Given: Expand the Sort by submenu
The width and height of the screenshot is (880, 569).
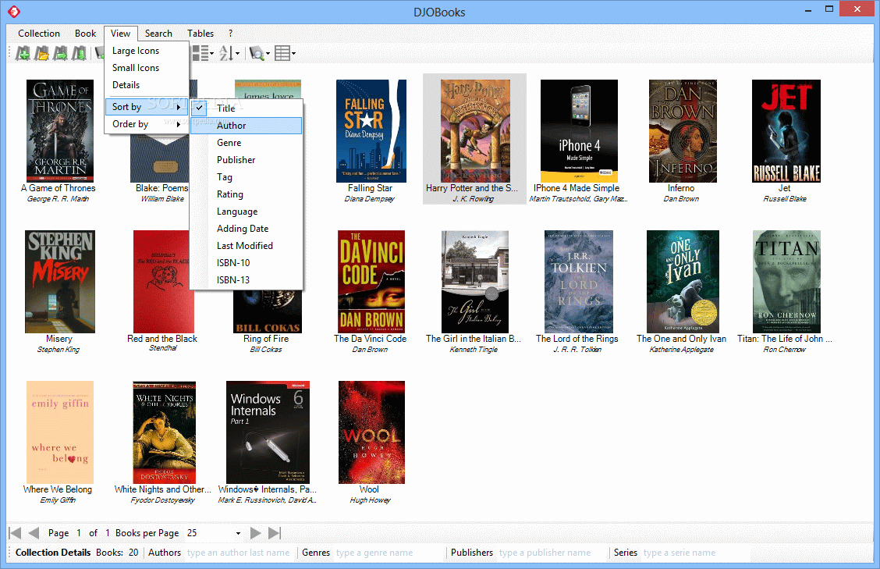Looking at the screenshot, I should 147,107.
